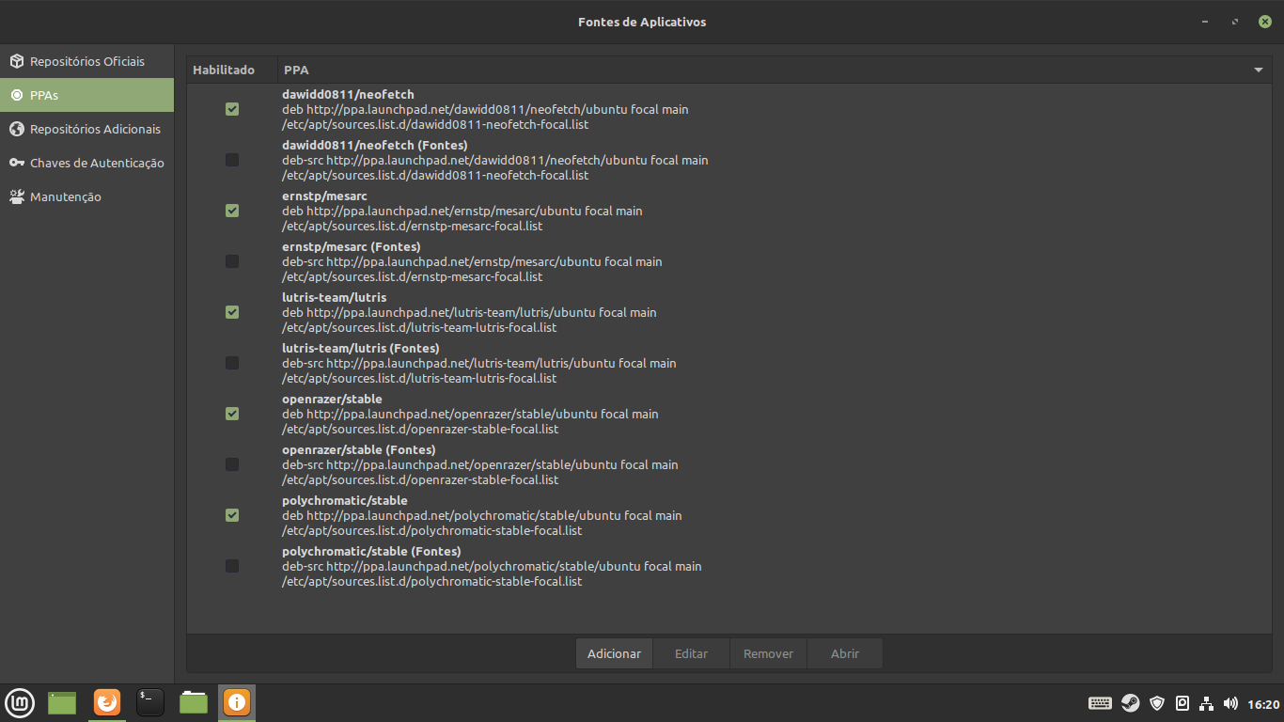Select the Repositórios Oficiais package icon
The image size is (1284, 722).
click(17, 61)
